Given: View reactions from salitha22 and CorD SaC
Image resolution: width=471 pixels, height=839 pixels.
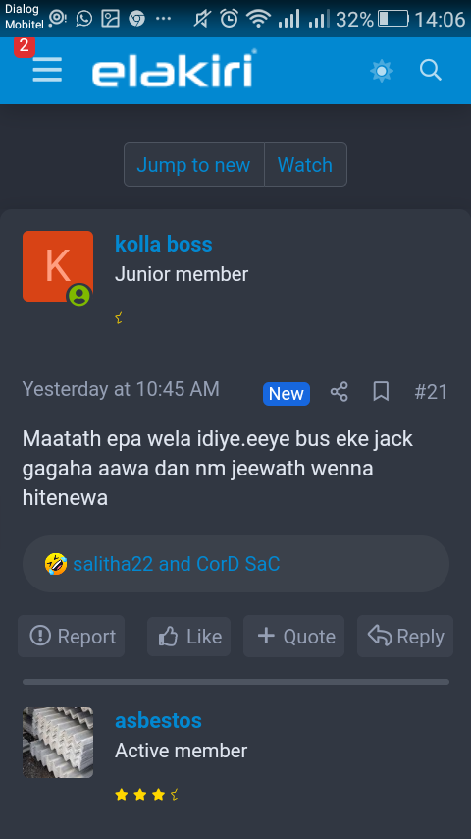Looking at the screenshot, I should [x=177, y=564].
